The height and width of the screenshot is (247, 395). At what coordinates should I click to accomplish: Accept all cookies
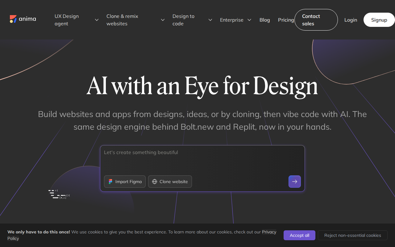[x=299, y=235]
